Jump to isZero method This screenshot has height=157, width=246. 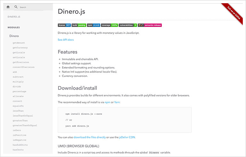tap(17, 130)
